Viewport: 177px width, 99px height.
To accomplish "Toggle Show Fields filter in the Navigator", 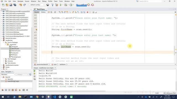I will click(x=6, y=90).
